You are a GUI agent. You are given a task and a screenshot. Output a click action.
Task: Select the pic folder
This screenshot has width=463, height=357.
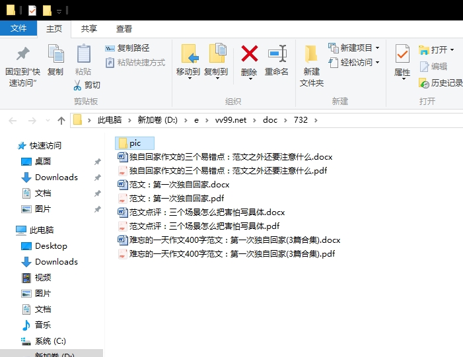coord(135,143)
